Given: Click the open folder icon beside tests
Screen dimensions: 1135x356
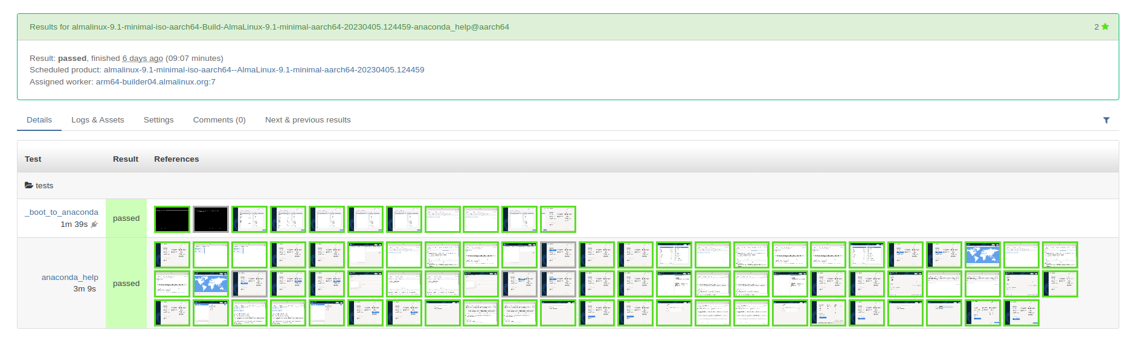Looking at the screenshot, I should (28, 185).
